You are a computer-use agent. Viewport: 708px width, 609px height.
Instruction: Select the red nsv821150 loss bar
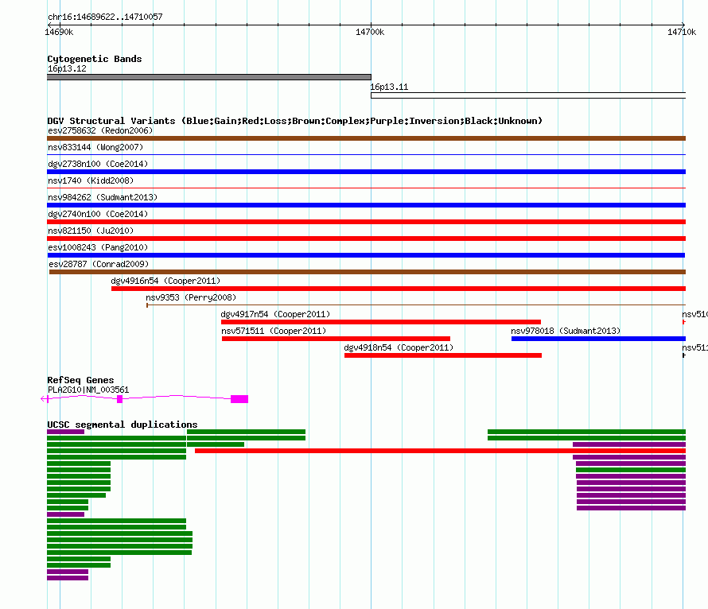pyautogui.click(x=366, y=239)
